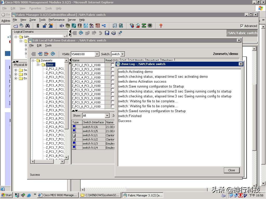This screenshot has width=266, height=199.
Task: Click the blue floppy disk save icon
Action: pyautogui.click(x=107, y=33)
